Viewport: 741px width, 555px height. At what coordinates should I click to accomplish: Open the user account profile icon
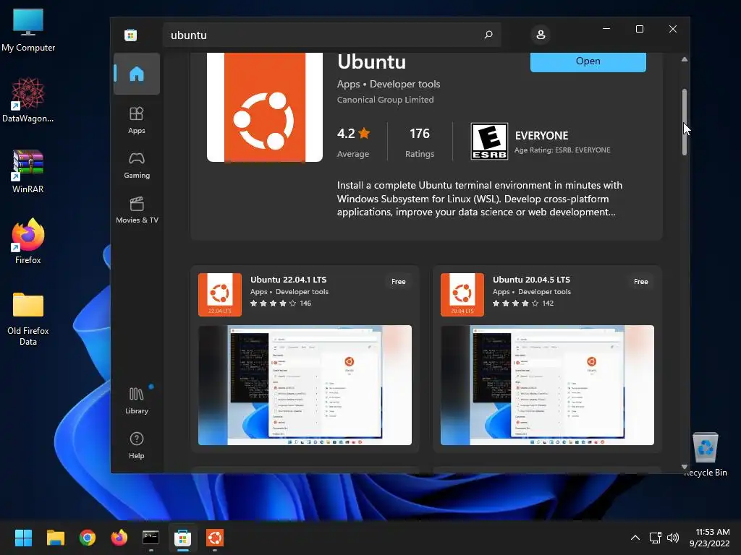[541, 35]
